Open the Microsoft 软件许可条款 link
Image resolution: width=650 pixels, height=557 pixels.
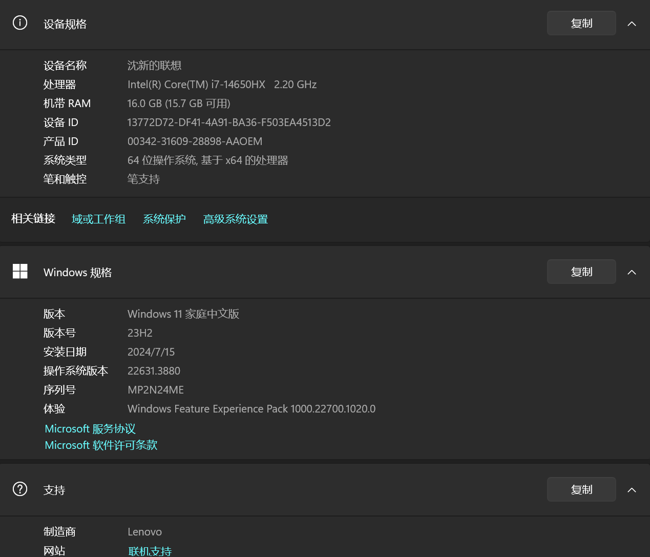pos(100,445)
